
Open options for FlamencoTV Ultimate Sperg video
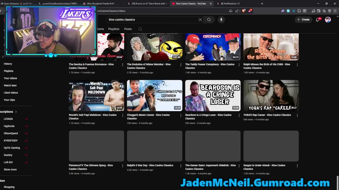point(122,166)
